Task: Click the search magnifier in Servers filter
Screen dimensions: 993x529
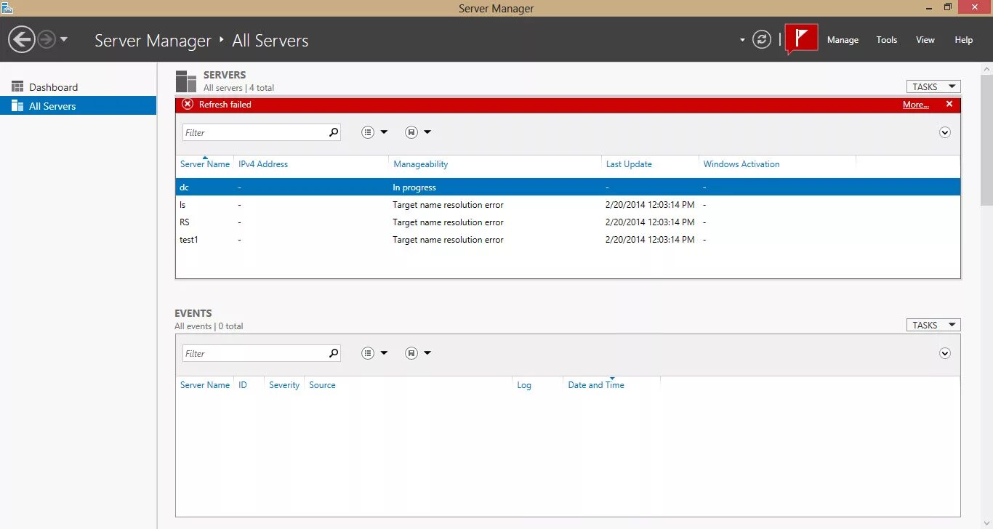Action: [x=334, y=132]
